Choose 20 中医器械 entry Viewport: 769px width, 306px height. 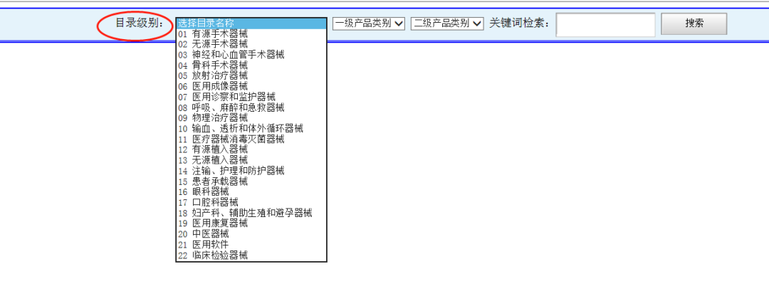(251, 234)
